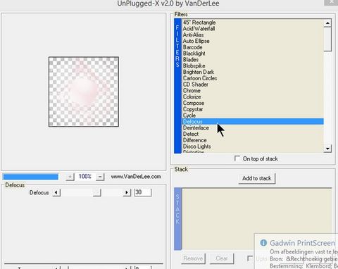Select the Blacklight filter
Image resolution: width=338 pixels, height=269 pixels.
194,54
